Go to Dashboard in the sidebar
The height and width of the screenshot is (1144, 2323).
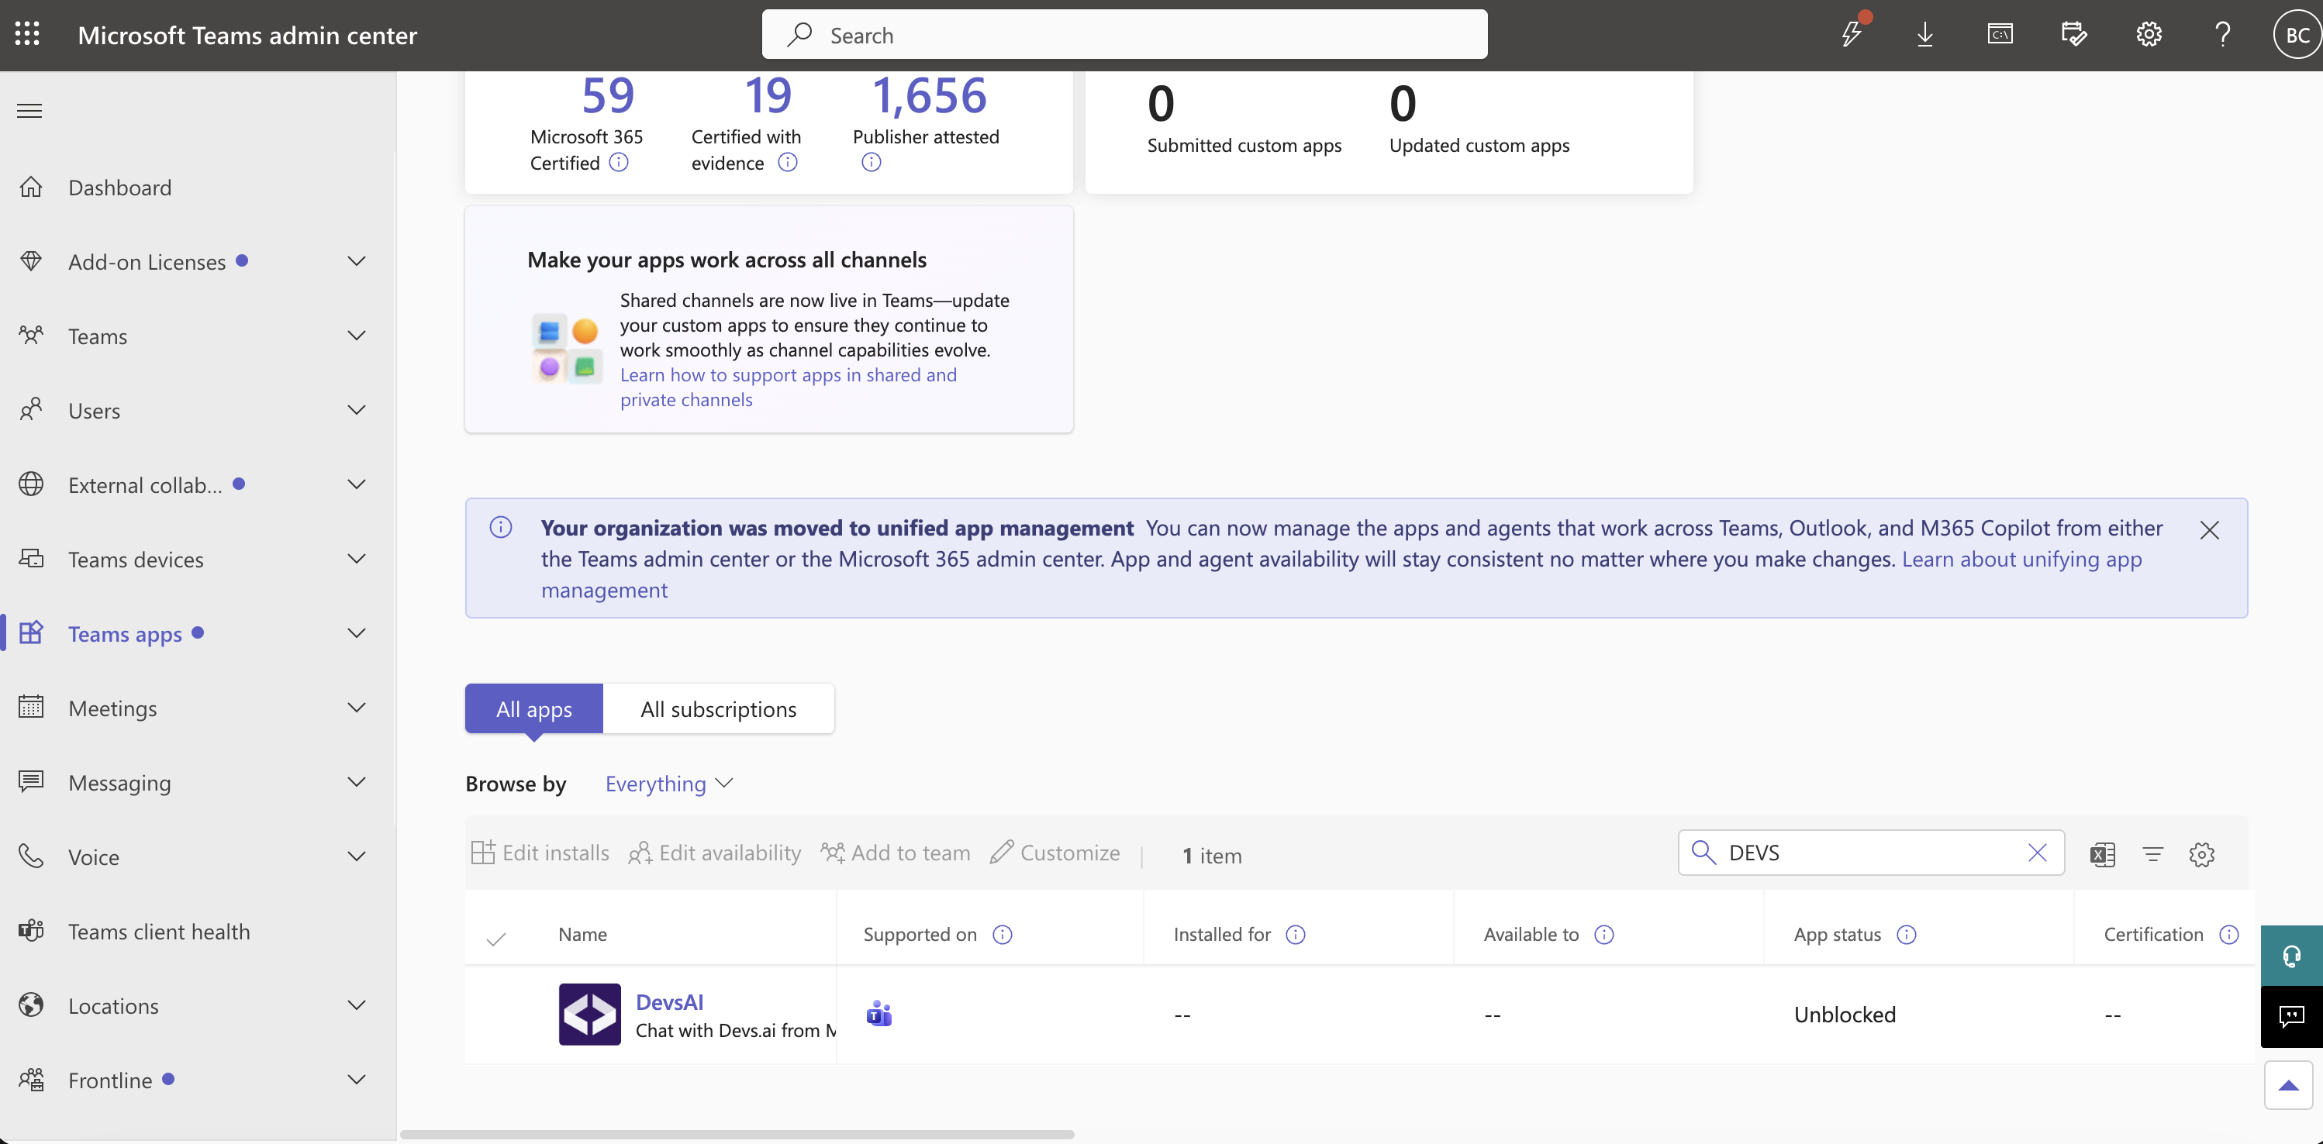(x=120, y=188)
